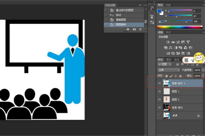Image resolution: width=205 pixels, height=136 pixels.
Task: Select the 调整 adjustments tab
Action: (x=160, y=32)
